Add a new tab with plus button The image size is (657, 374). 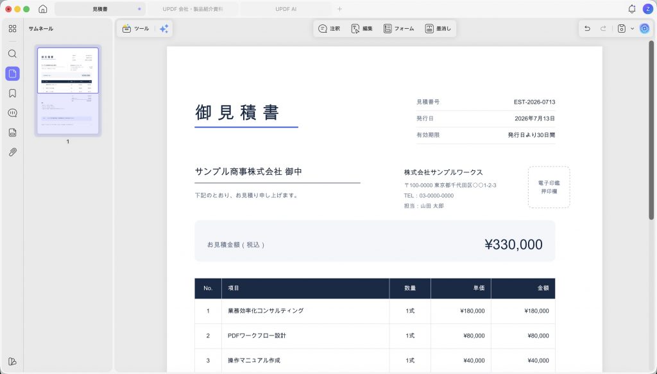340,9
